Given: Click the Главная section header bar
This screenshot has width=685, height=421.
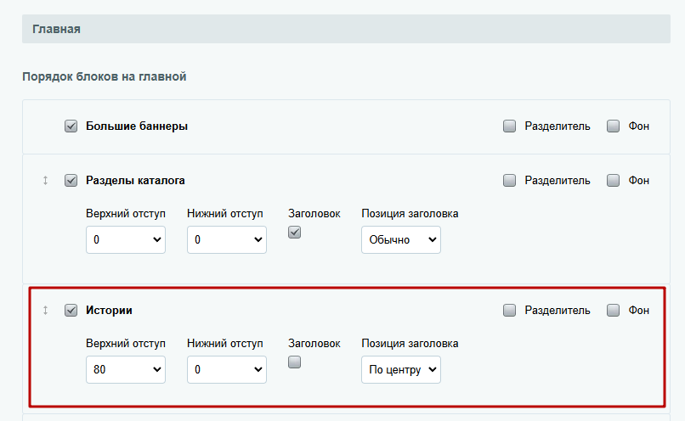Looking at the screenshot, I should tap(346, 29).
